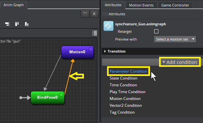Screen dimensions: 203x123
Task: Choose Parameter Condition from the list
Action: click(129, 71)
